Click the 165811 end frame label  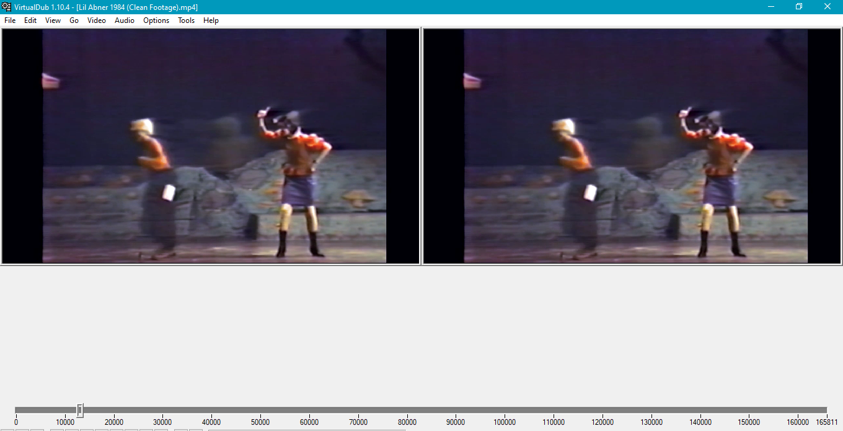point(827,422)
